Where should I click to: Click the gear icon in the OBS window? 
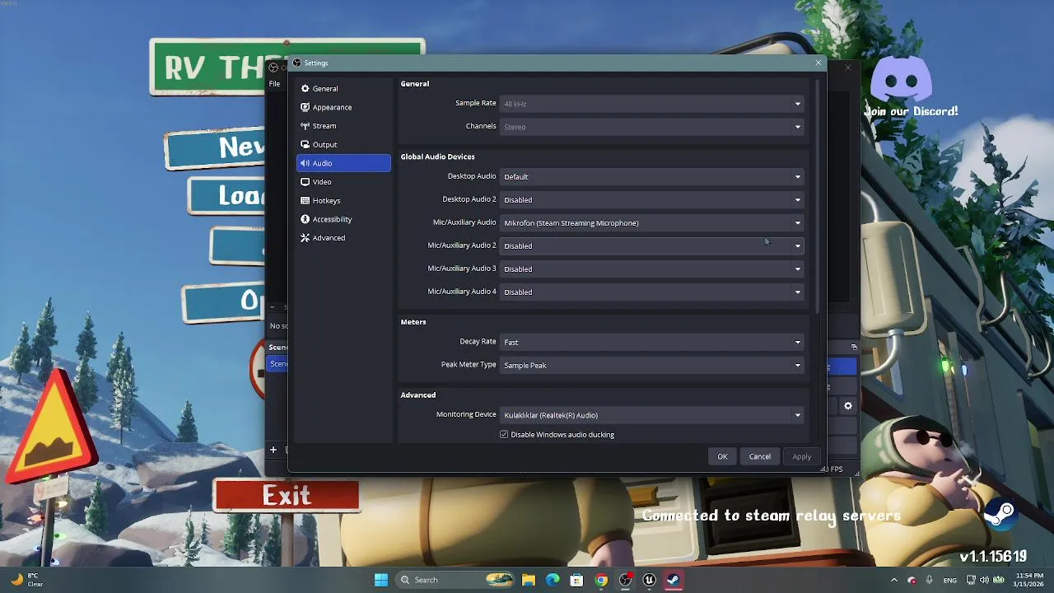[848, 405]
